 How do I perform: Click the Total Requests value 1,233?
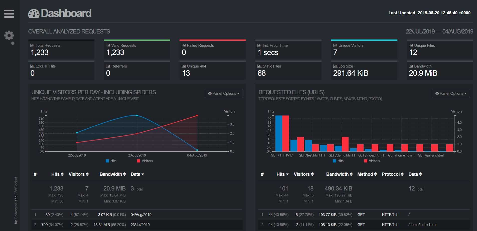[40, 52]
